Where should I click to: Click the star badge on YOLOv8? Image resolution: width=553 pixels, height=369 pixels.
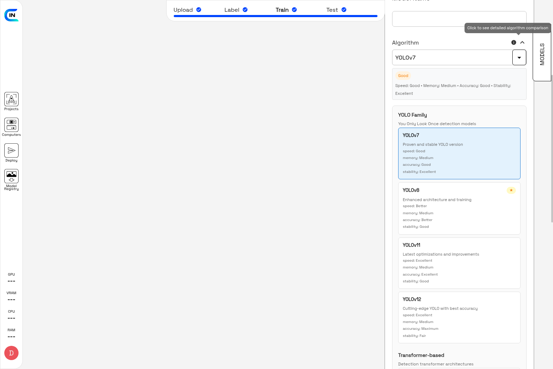pos(511,190)
